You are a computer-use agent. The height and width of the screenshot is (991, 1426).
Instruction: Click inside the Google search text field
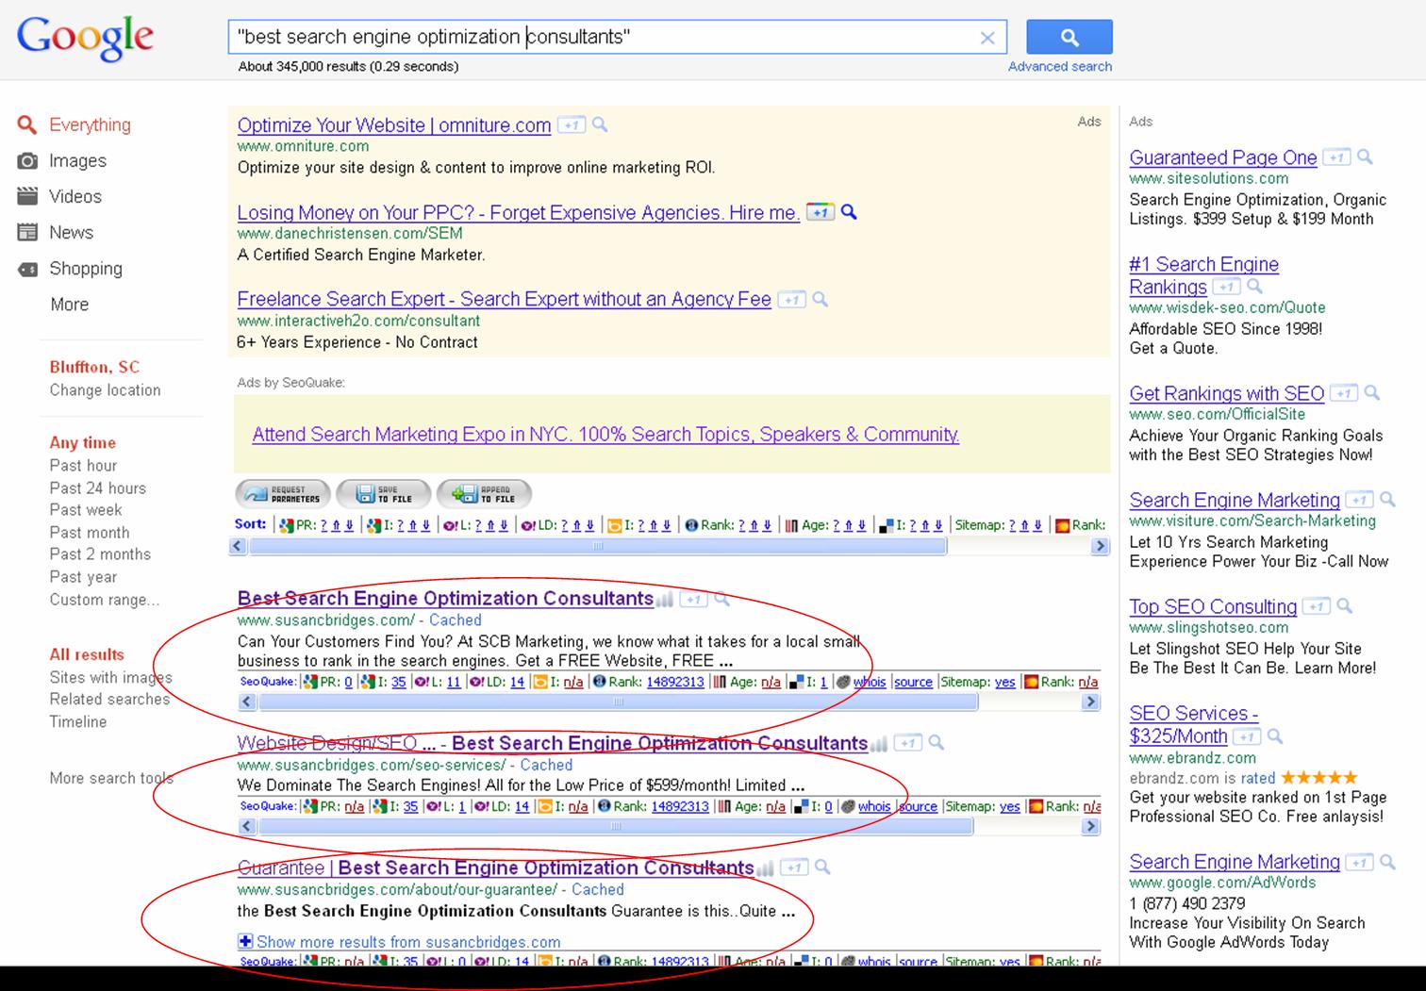point(604,37)
